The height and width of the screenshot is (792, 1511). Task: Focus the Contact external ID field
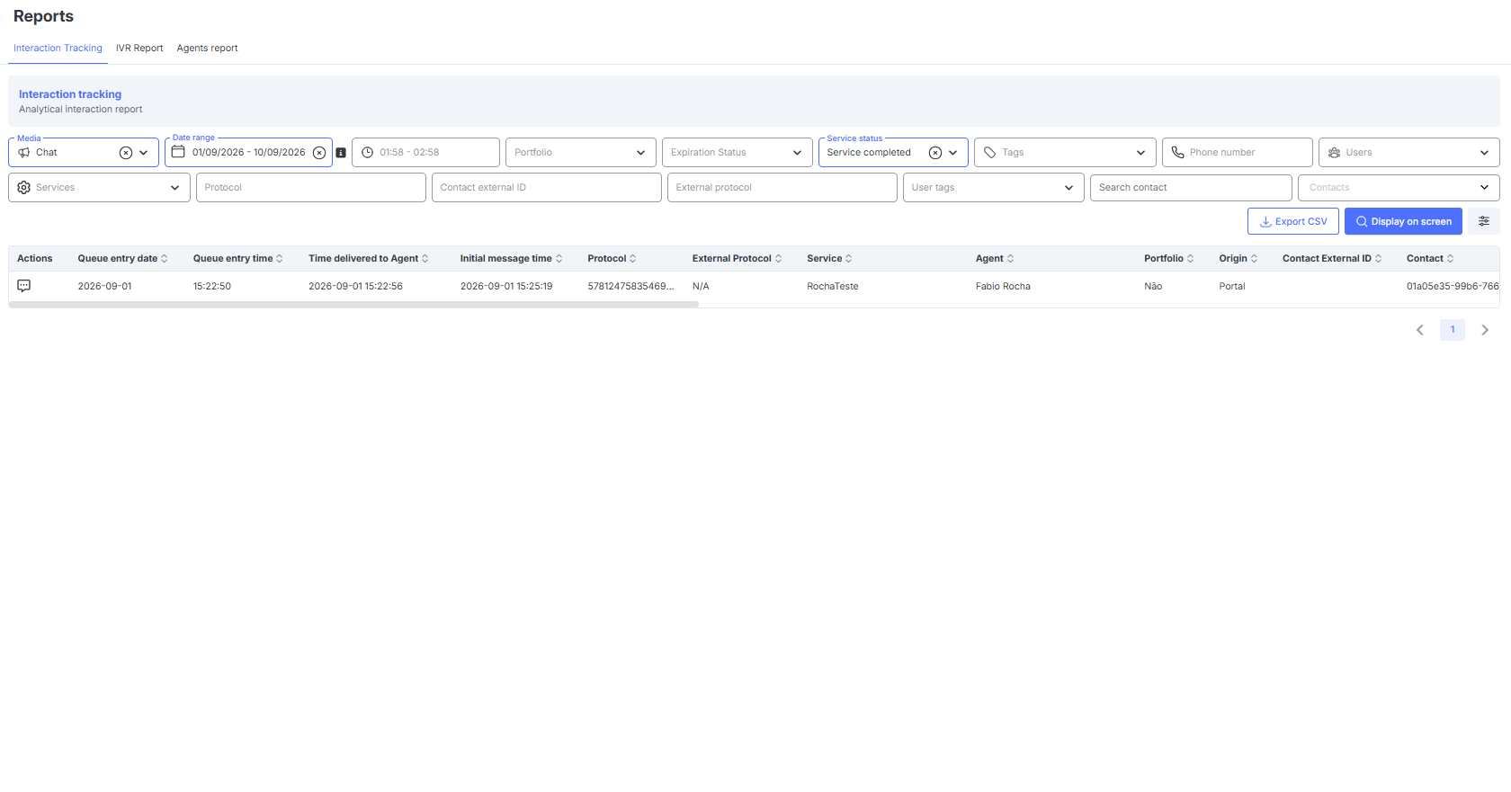[x=546, y=188]
